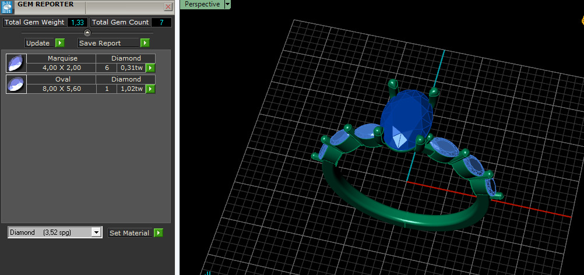Click the Set Material button
Screen dimensions: 584x275
point(131,232)
